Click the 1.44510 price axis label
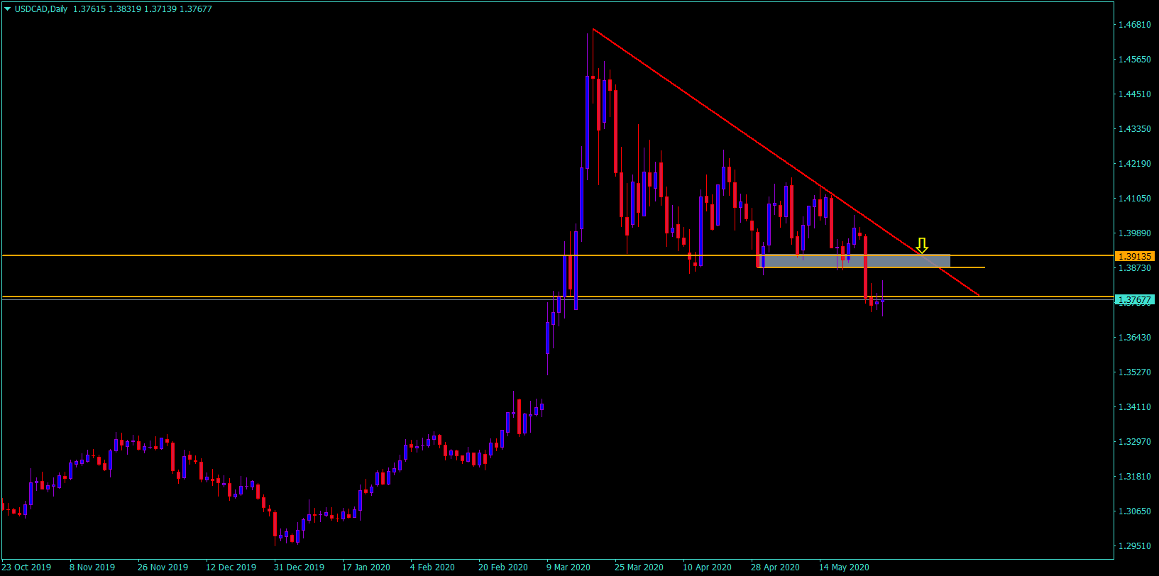 click(x=1134, y=94)
